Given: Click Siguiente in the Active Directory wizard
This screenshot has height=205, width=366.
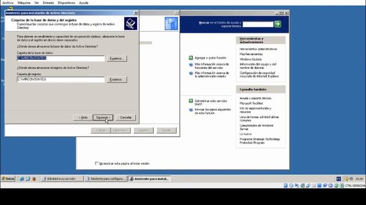Looking at the screenshot, I should point(103,117).
